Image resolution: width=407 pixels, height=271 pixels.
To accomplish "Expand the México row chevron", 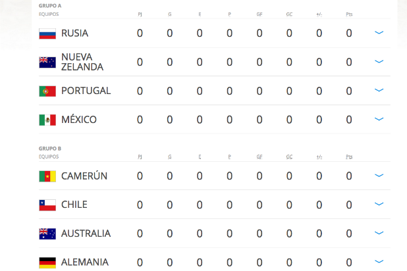I will (379, 119).
